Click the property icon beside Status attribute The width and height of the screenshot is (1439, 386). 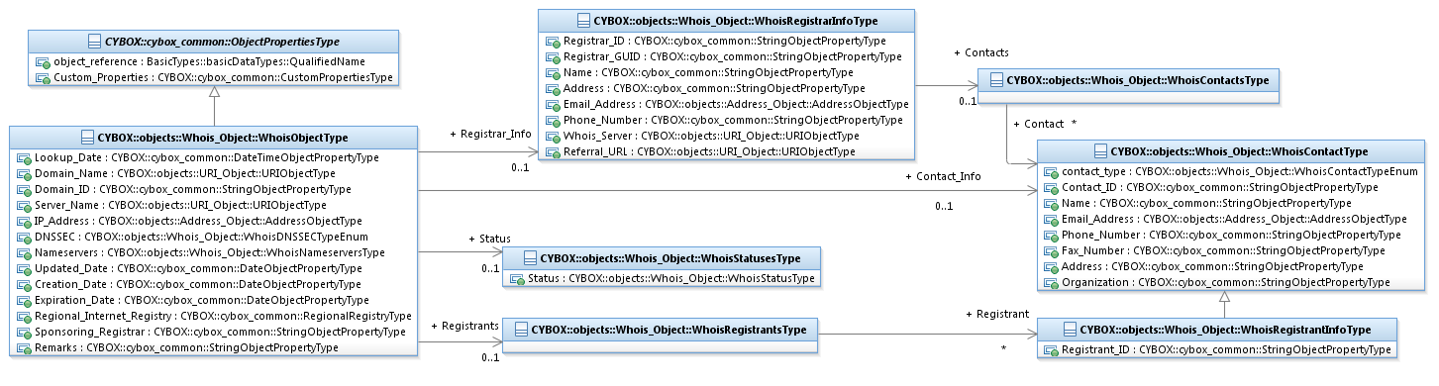coord(518,278)
